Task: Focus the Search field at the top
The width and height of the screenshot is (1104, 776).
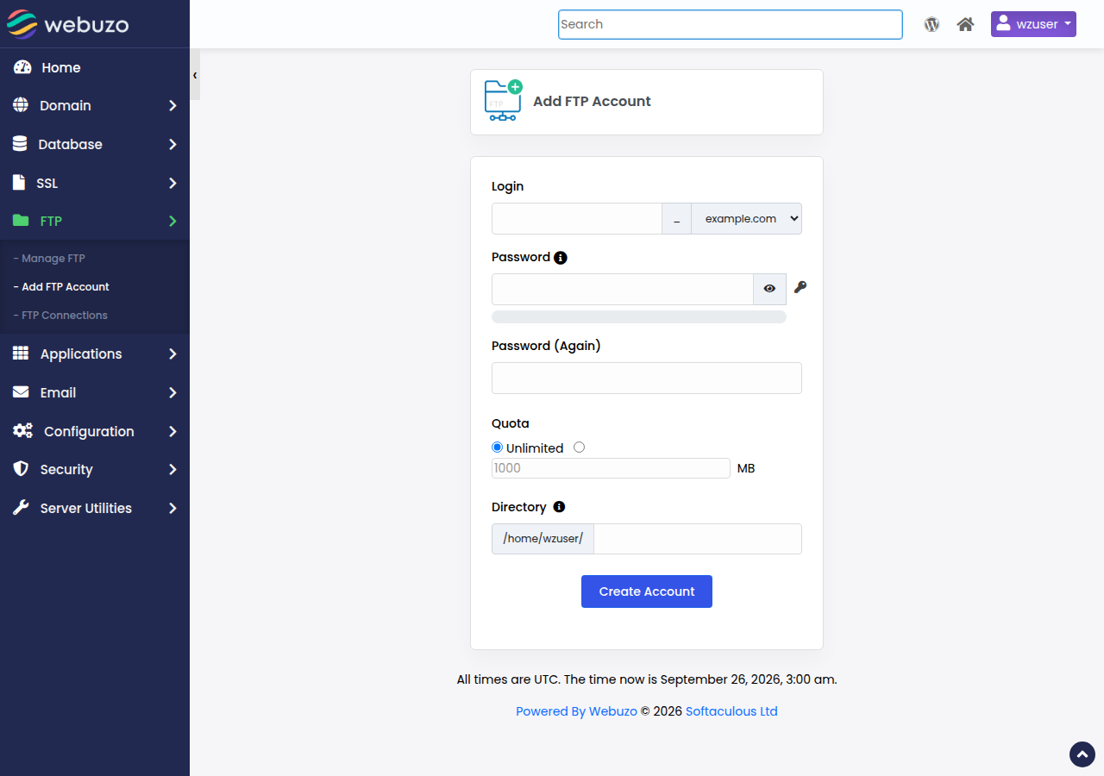Action: (731, 24)
